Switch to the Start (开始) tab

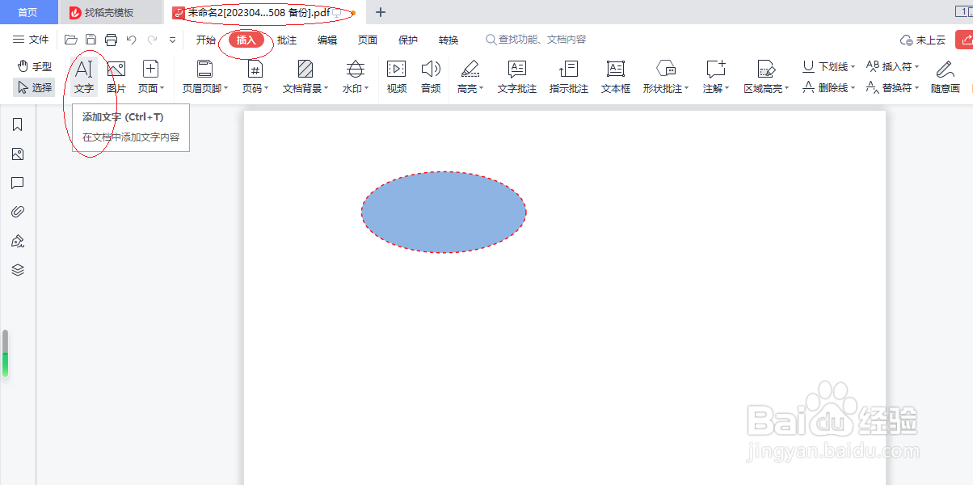(x=206, y=40)
